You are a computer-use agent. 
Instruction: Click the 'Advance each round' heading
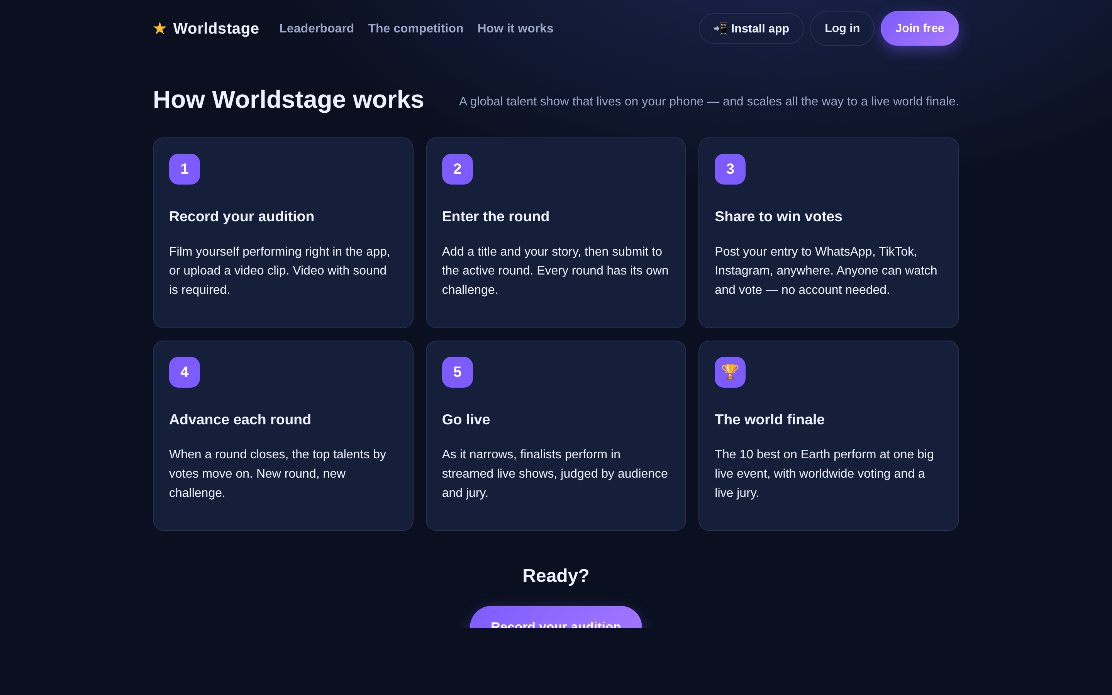[240, 419]
